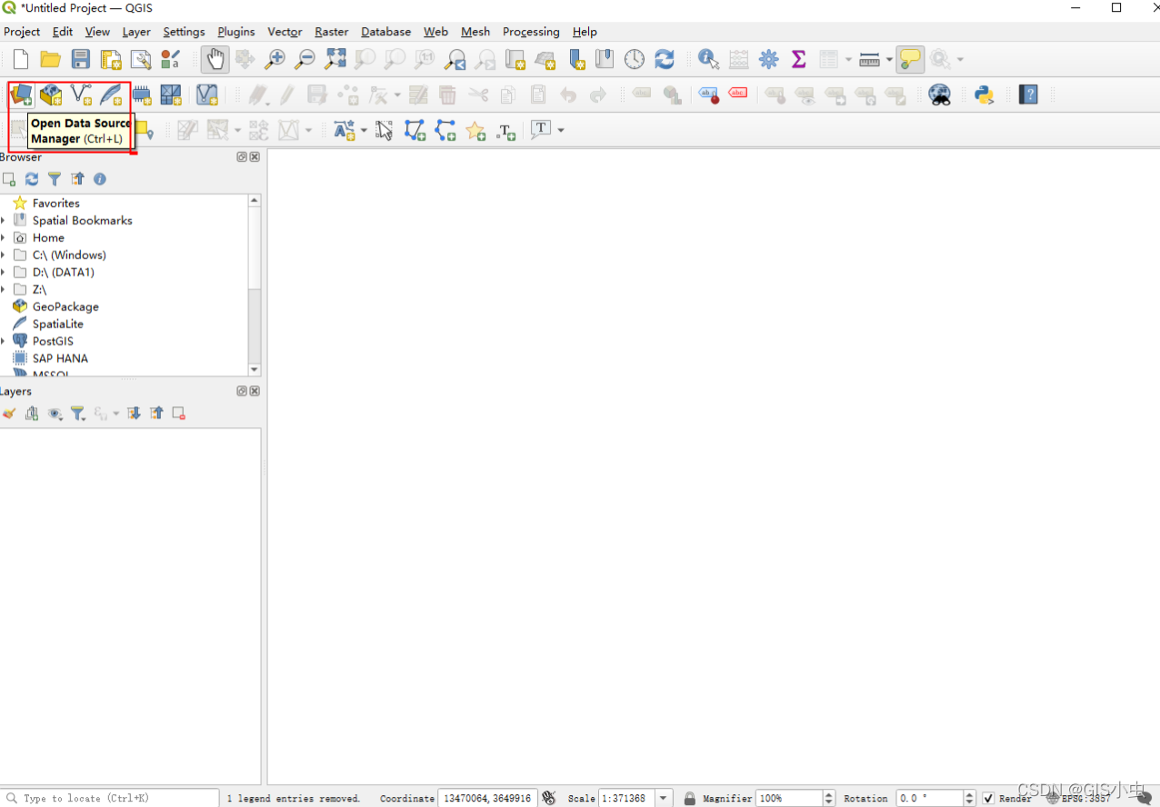Open the Scale dropdown arrow
Viewport: 1160px width, 807px height.
coord(664,798)
